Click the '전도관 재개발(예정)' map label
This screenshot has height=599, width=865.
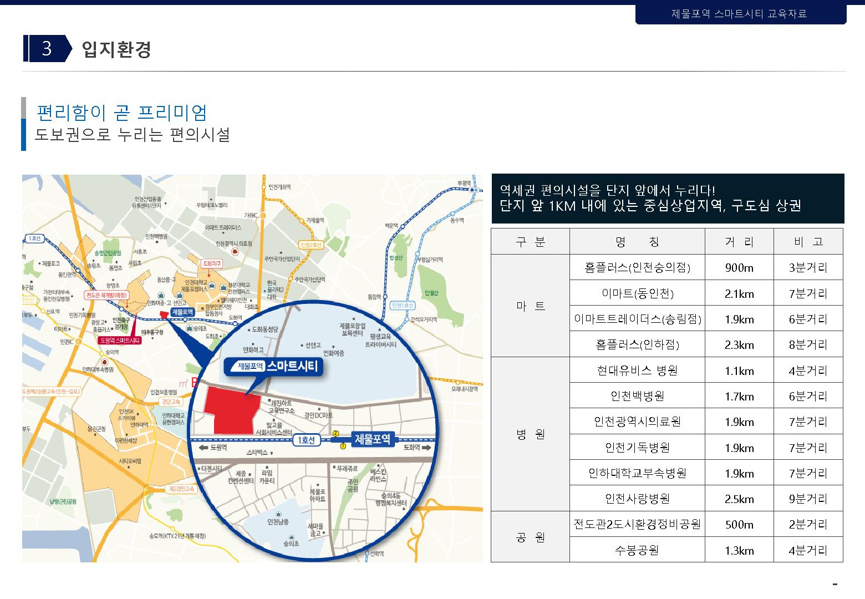click(106, 295)
